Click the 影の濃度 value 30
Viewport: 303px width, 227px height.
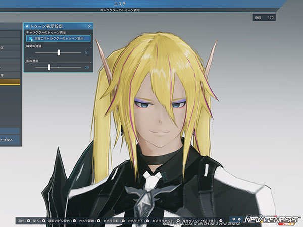(x=87, y=67)
